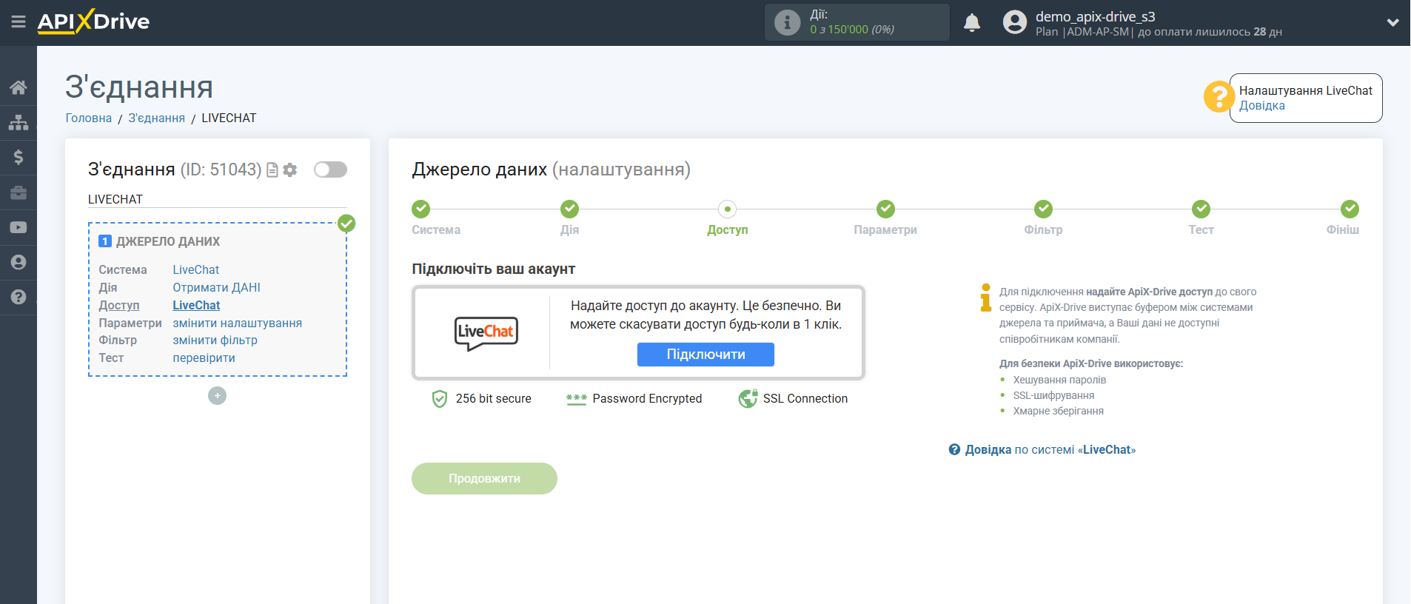The width and height of the screenshot is (1411, 604).
Task: Open the З'єднання breadcrumb link
Action: tap(156, 118)
